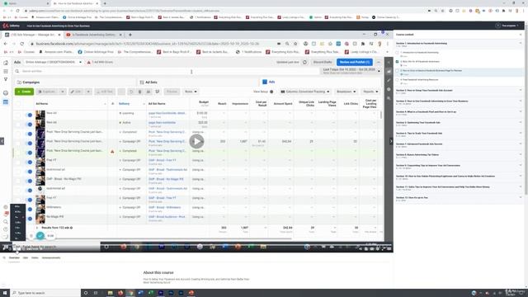Click the A/B Test toolbar button

pyautogui.click(x=105, y=92)
